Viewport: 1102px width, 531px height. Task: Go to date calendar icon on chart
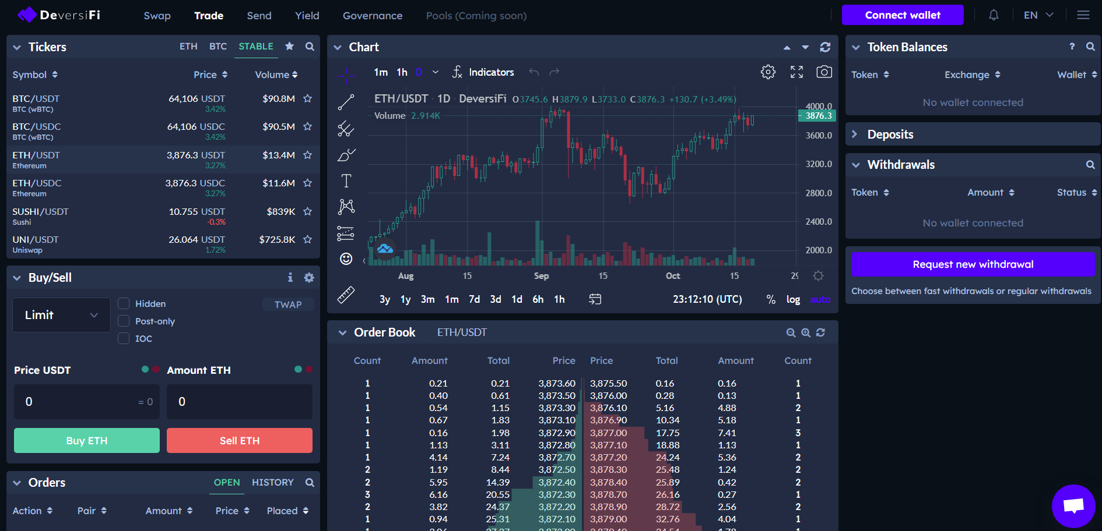pyautogui.click(x=595, y=299)
